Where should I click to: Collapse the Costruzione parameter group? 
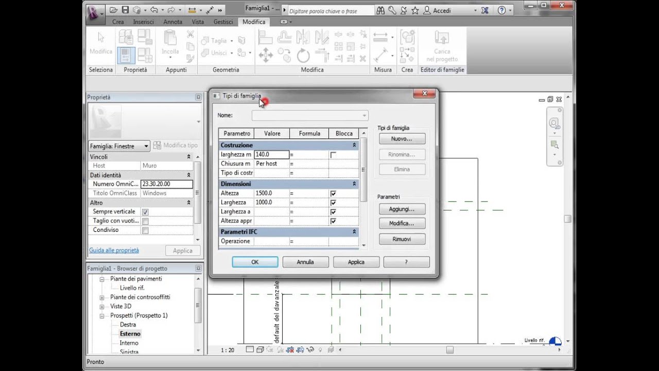coord(354,145)
